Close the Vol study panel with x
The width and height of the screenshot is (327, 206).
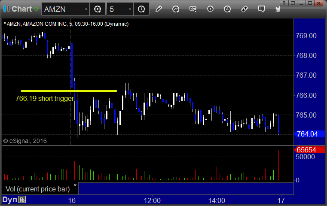tap(75, 185)
